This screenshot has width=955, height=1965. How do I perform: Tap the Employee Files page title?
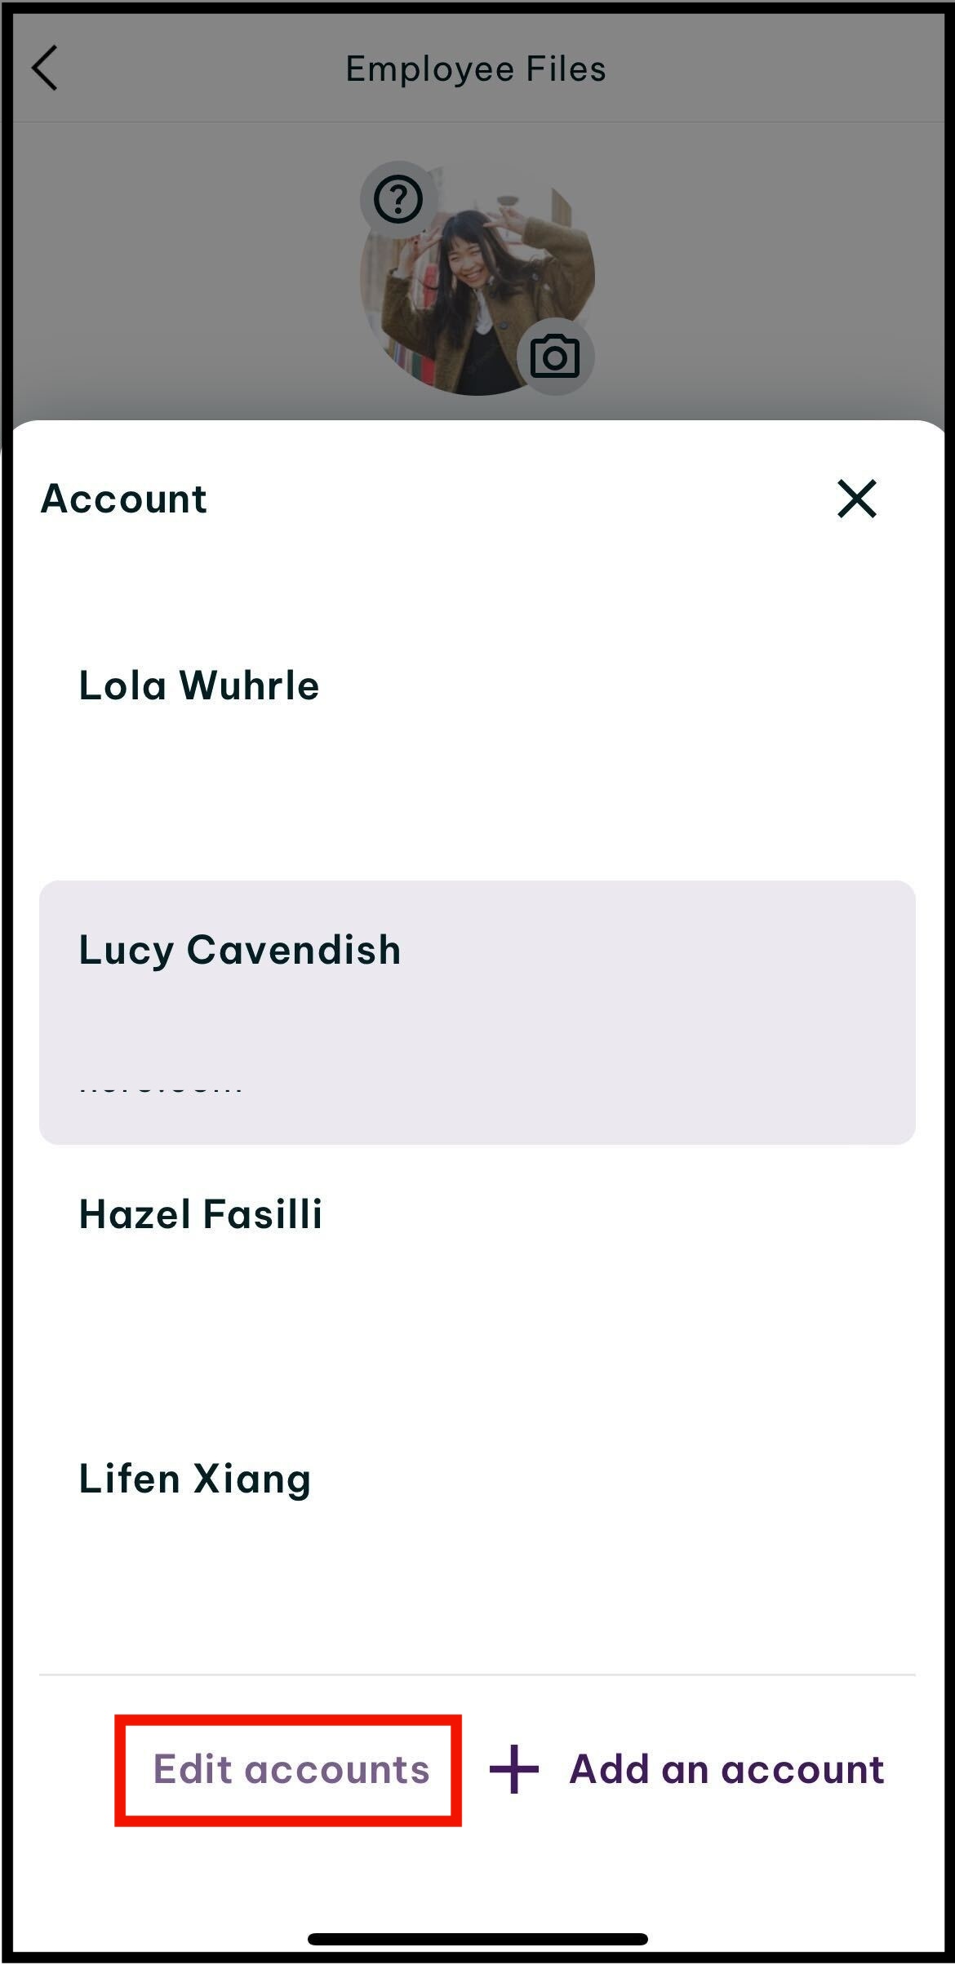point(476,69)
